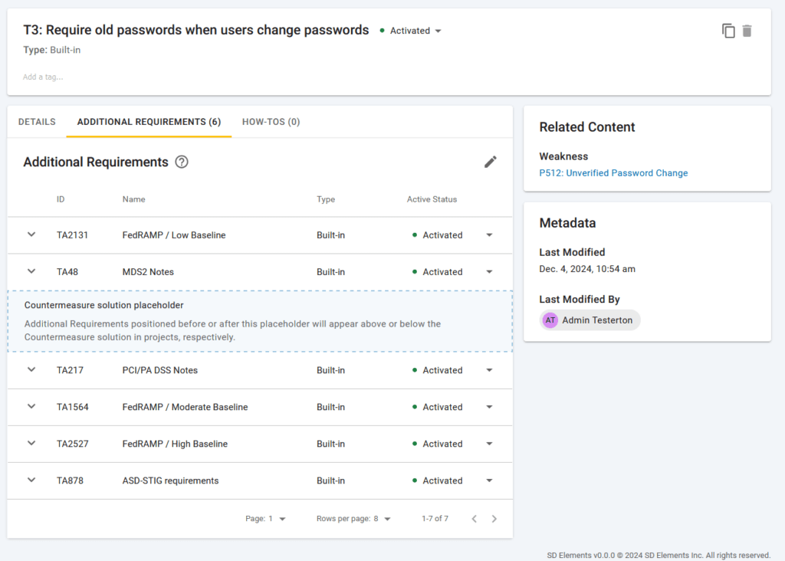This screenshot has height=561, width=785.
Task: Open the Additional Requirements help question-mark icon
Action: pyautogui.click(x=182, y=162)
